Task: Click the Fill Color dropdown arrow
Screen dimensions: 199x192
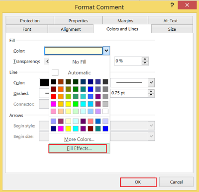Action: (x=106, y=51)
